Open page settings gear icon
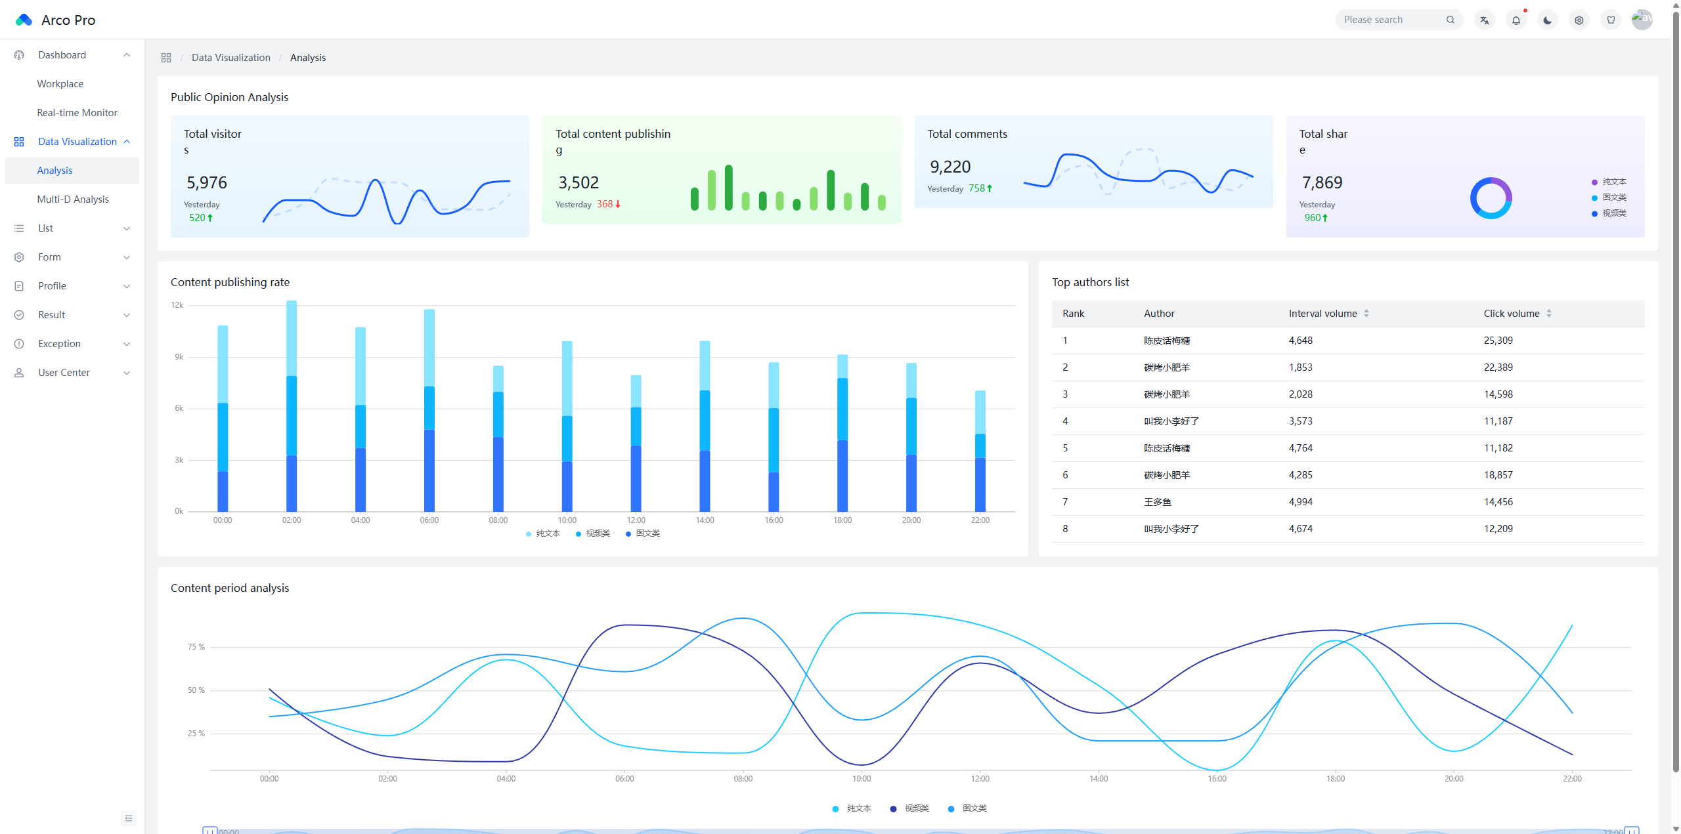 (x=1579, y=20)
